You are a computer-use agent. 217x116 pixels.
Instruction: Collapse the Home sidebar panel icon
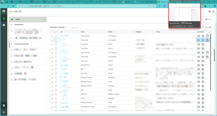tap(12, 20)
